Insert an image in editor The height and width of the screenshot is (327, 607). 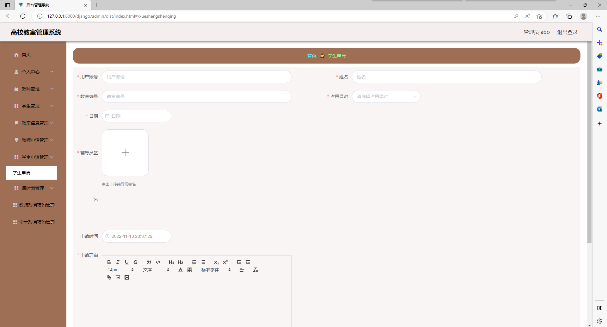pyautogui.click(x=118, y=277)
